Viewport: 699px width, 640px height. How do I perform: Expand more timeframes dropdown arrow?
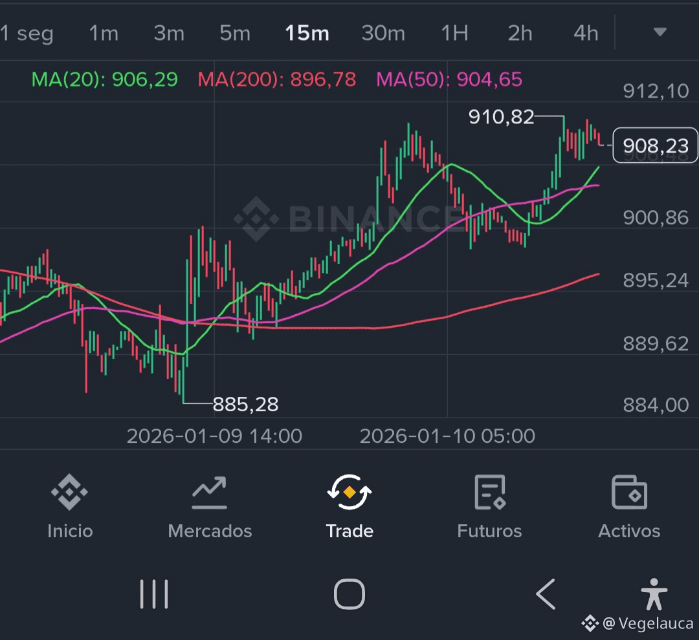[660, 32]
